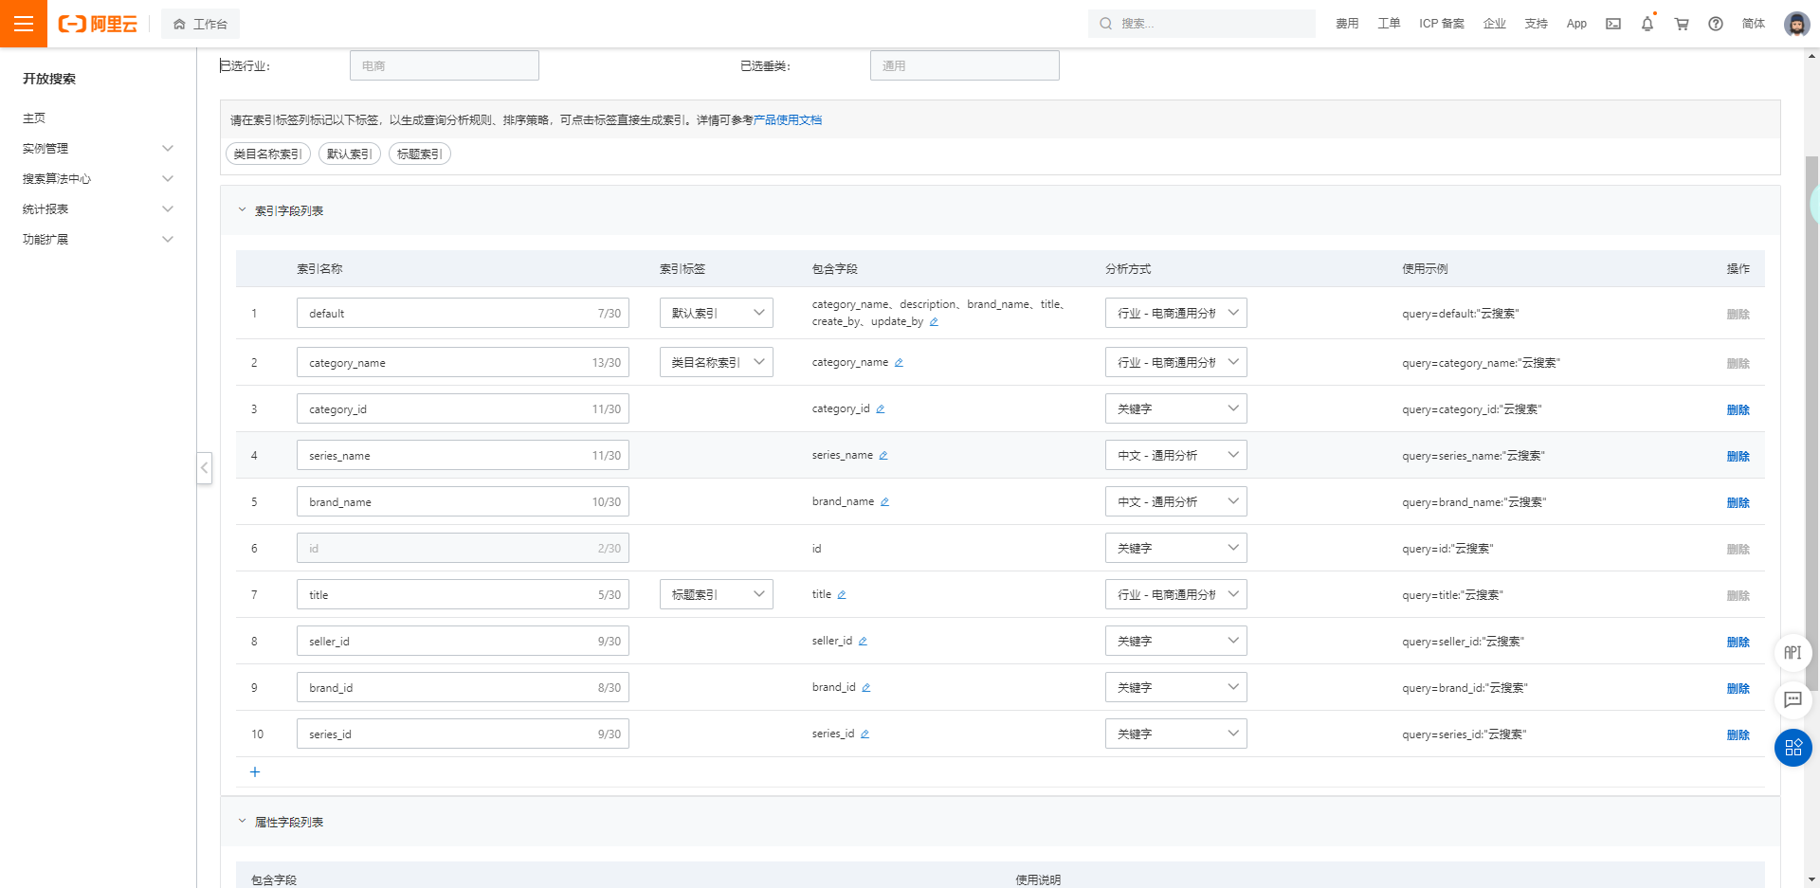Delete the category_id index row
This screenshot has width=1820, height=888.
tap(1738, 409)
